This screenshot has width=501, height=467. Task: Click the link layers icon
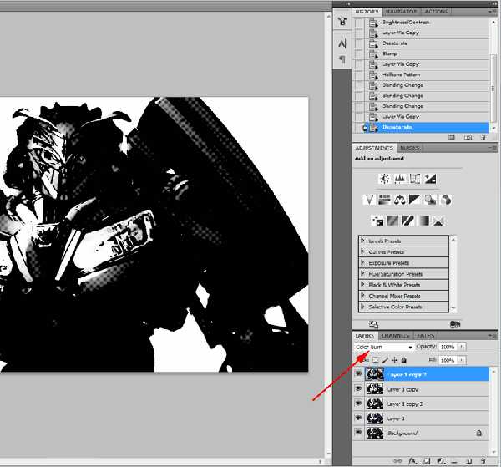click(397, 461)
